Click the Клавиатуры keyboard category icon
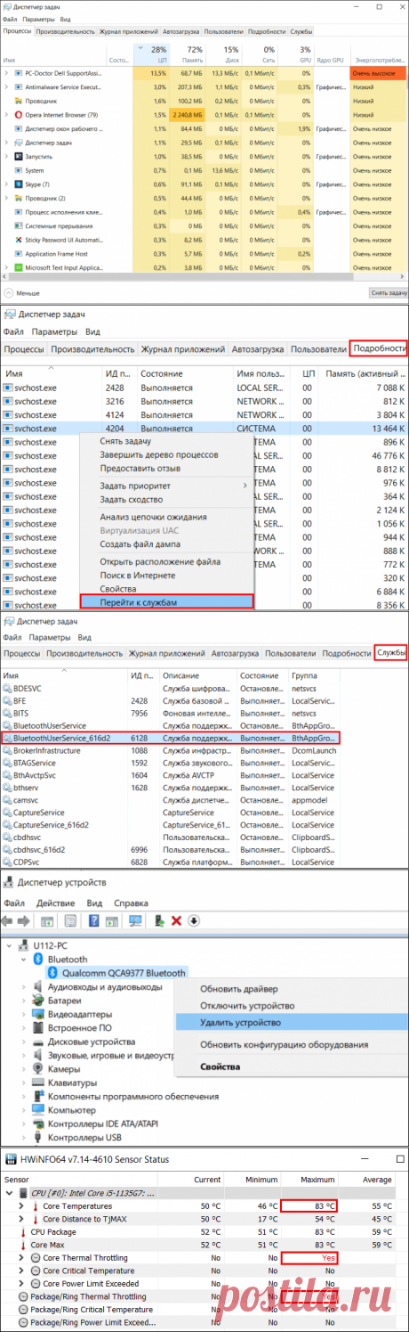This screenshot has width=409, height=1332. pos(38,1083)
